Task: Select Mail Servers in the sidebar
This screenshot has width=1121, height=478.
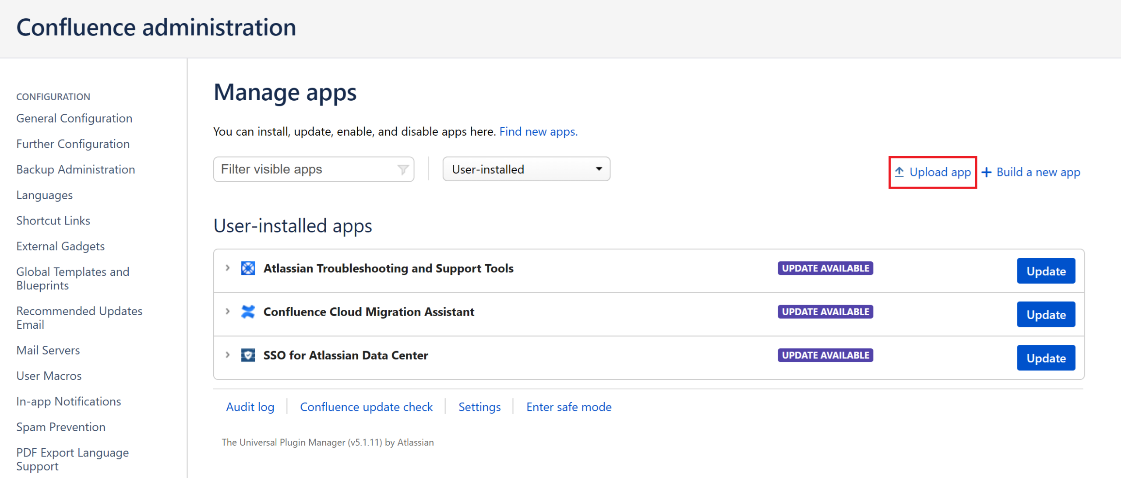Action: click(x=48, y=350)
